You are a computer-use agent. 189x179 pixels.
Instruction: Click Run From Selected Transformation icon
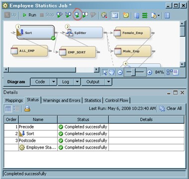coord(60,15)
